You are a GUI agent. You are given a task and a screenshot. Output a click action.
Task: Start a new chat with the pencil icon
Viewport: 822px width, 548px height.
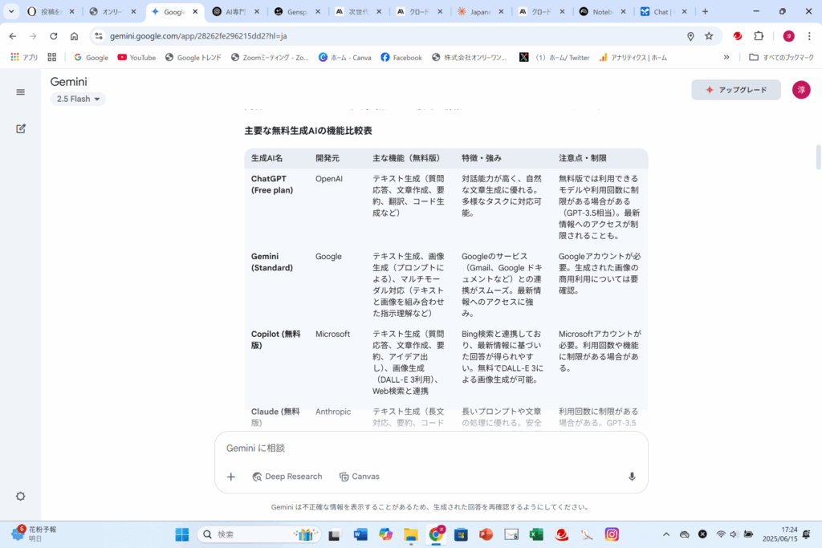pos(20,128)
